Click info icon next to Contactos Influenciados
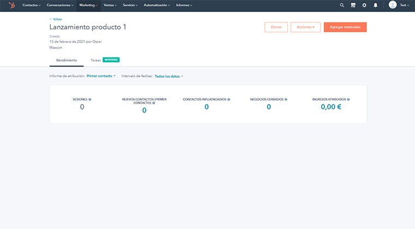The image size is (415, 229). (x=229, y=100)
